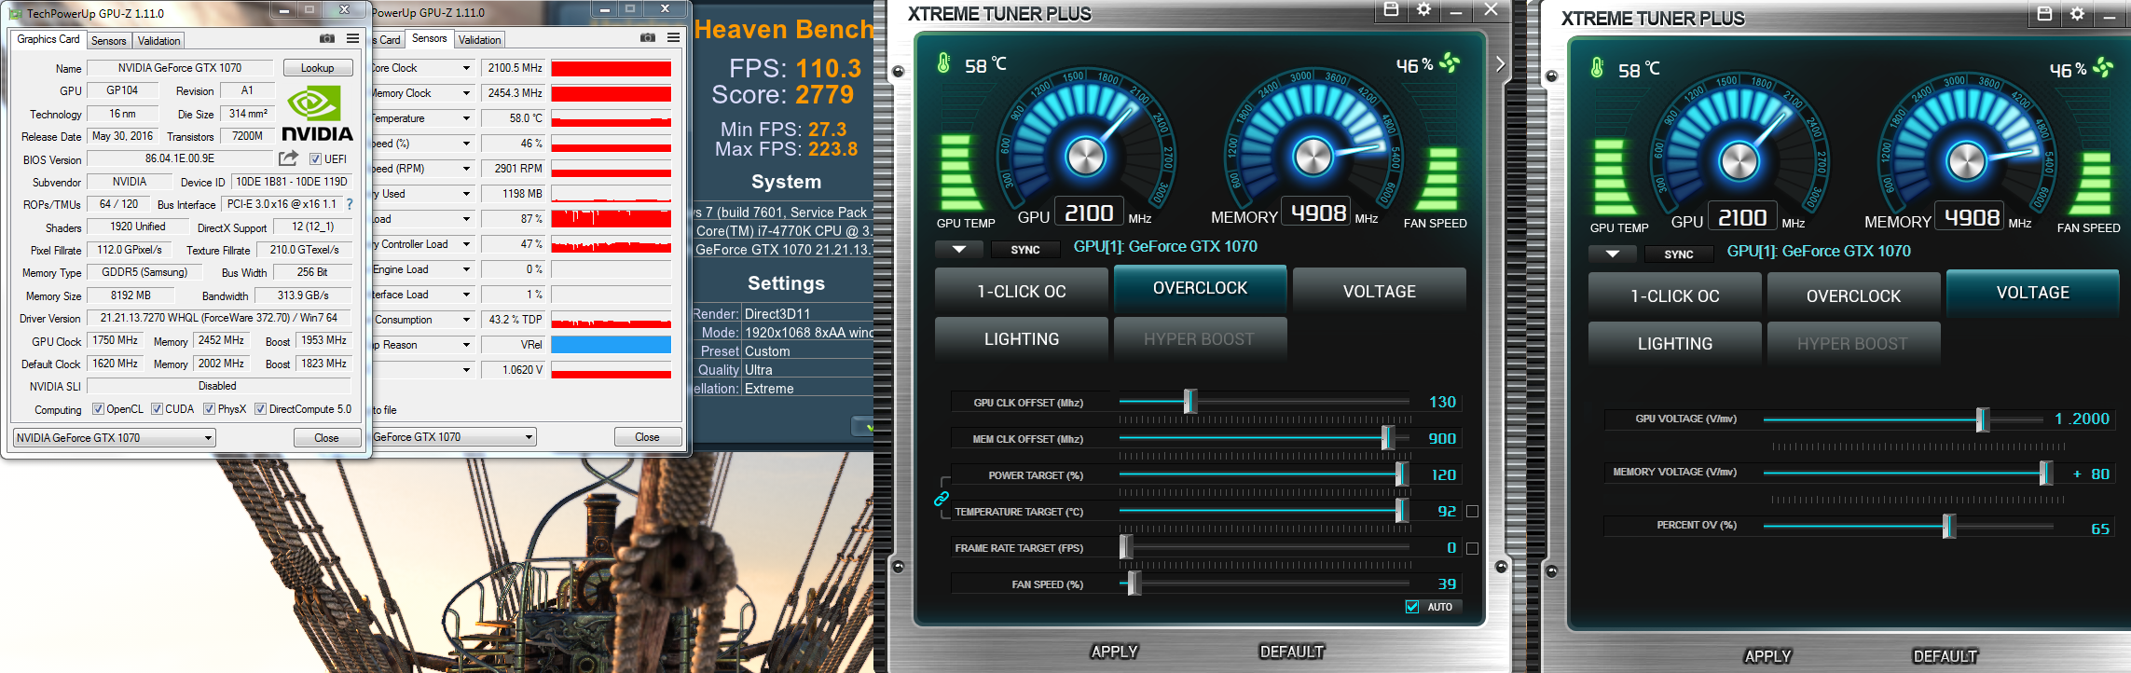
Task: Click the GPU CLK OFFSET slider handle
Action: [x=1190, y=401]
